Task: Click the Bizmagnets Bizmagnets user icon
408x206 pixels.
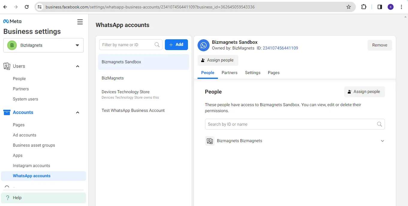Action: coord(210,141)
